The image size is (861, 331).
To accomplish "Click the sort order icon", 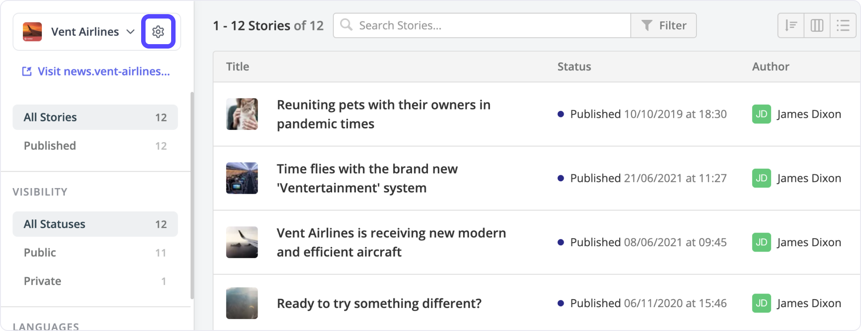I will pyautogui.click(x=791, y=26).
